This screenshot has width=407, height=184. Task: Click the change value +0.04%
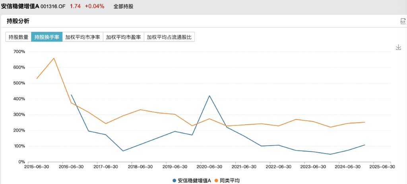(x=95, y=7)
